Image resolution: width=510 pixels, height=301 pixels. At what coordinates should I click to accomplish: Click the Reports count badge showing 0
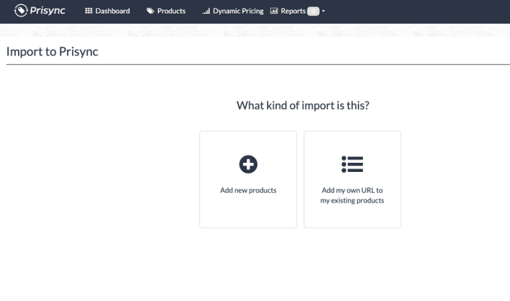click(x=313, y=12)
